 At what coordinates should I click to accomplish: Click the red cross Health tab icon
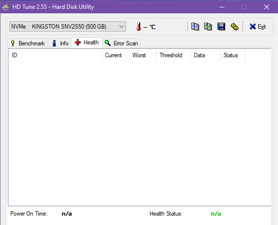click(78, 42)
